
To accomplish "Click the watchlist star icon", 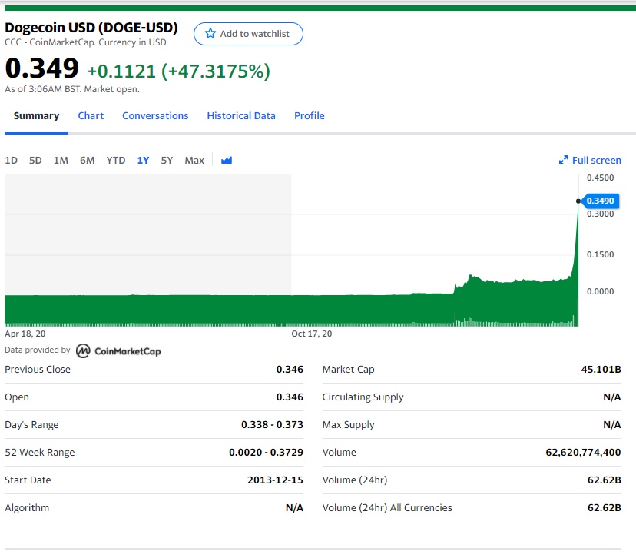I will click(x=210, y=33).
